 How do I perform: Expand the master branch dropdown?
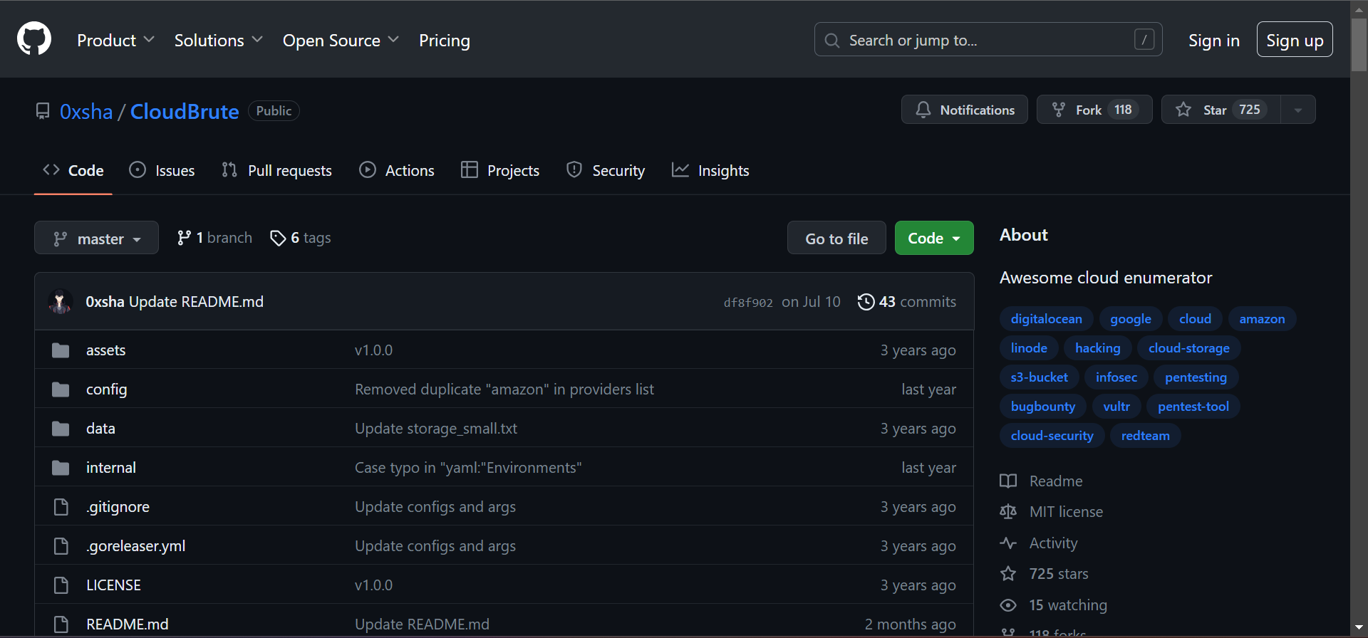tap(96, 239)
